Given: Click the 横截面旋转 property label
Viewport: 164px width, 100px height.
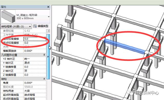Looking at the screenshot, I should (x=10, y=51).
